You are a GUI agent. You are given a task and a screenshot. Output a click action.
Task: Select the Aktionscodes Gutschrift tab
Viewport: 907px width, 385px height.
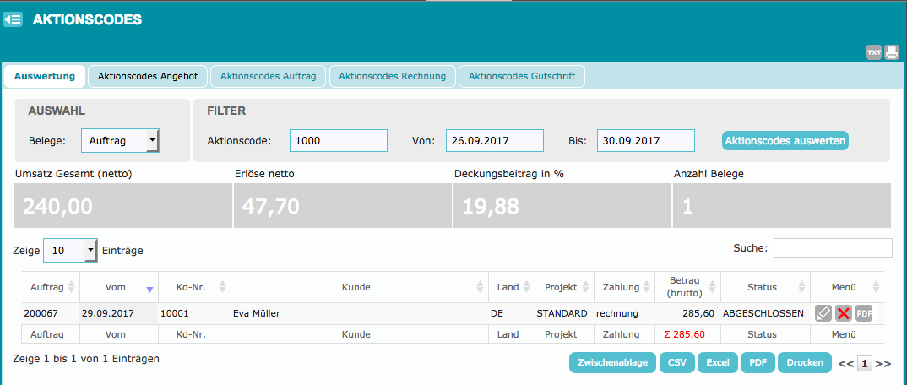click(522, 76)
